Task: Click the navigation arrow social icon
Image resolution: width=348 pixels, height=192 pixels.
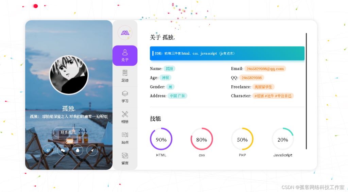Action: 92,150
